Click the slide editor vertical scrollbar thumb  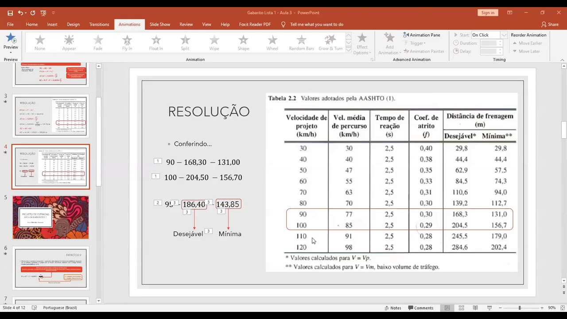coord(564,130)
